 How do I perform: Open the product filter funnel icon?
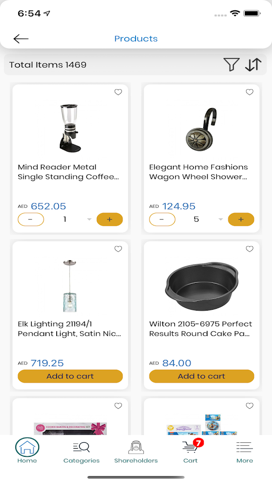click(231, 65)
